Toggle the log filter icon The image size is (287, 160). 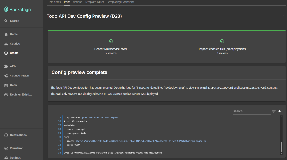[274, 111]
